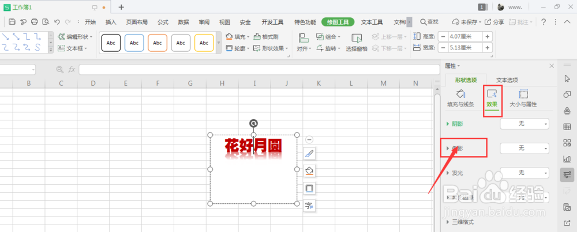This screenshot has width=577, height=232.
Task: Click the Print icon in quick toolbar
Action: (x=34, y=22)
